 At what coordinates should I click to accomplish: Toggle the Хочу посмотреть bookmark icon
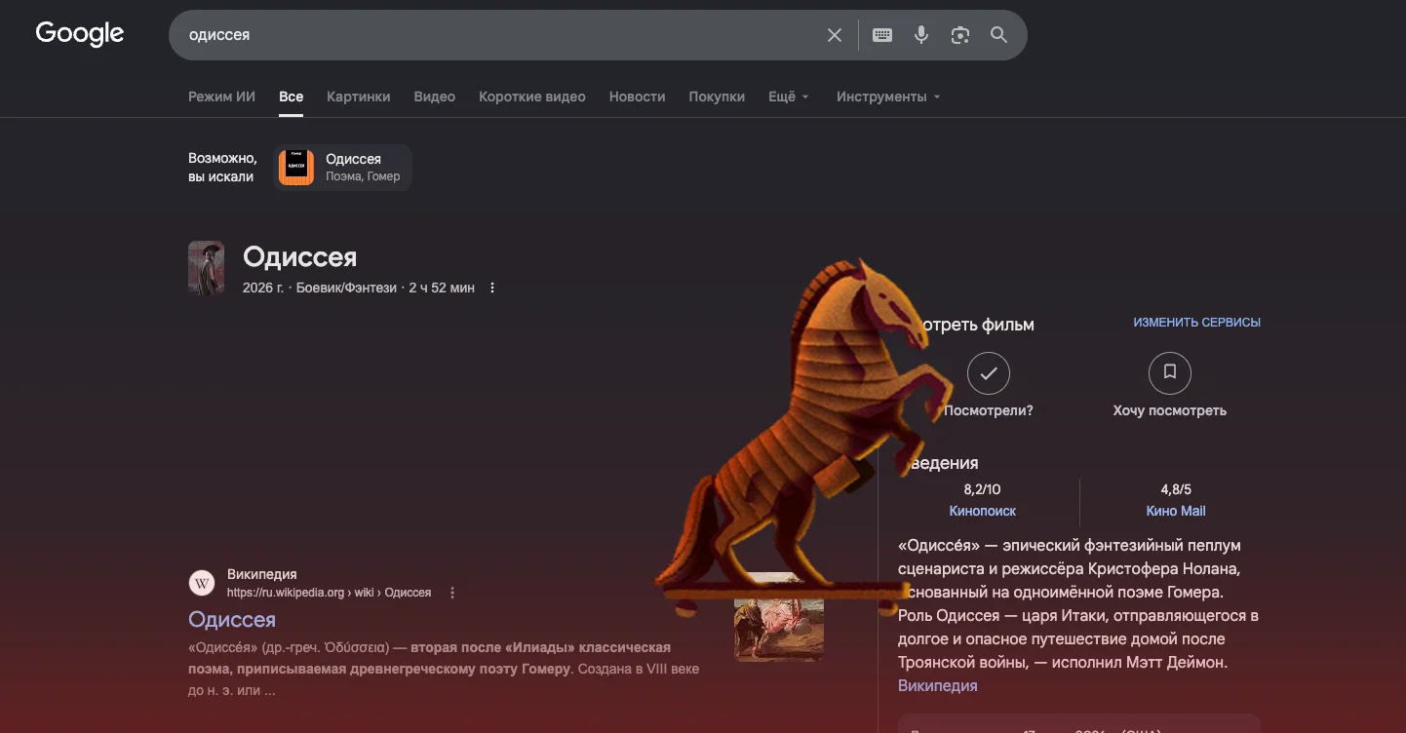1170,373
